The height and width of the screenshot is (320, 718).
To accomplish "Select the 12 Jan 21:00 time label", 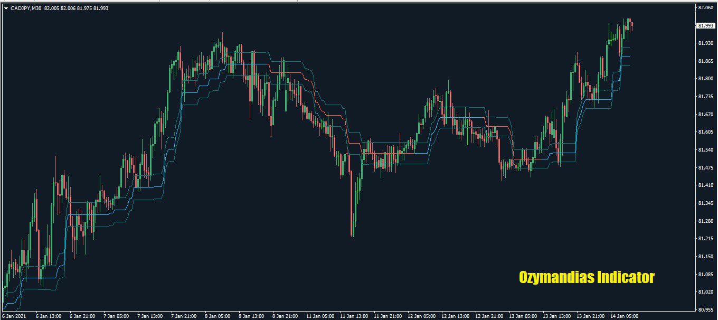I will tap(488, 316).
